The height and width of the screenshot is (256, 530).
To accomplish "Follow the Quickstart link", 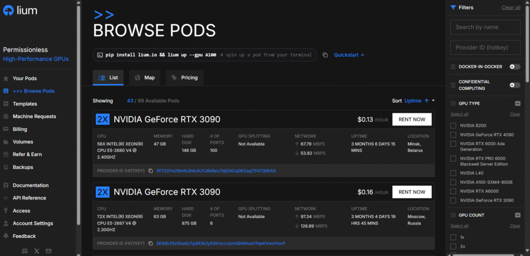I will tap(349, 55).
